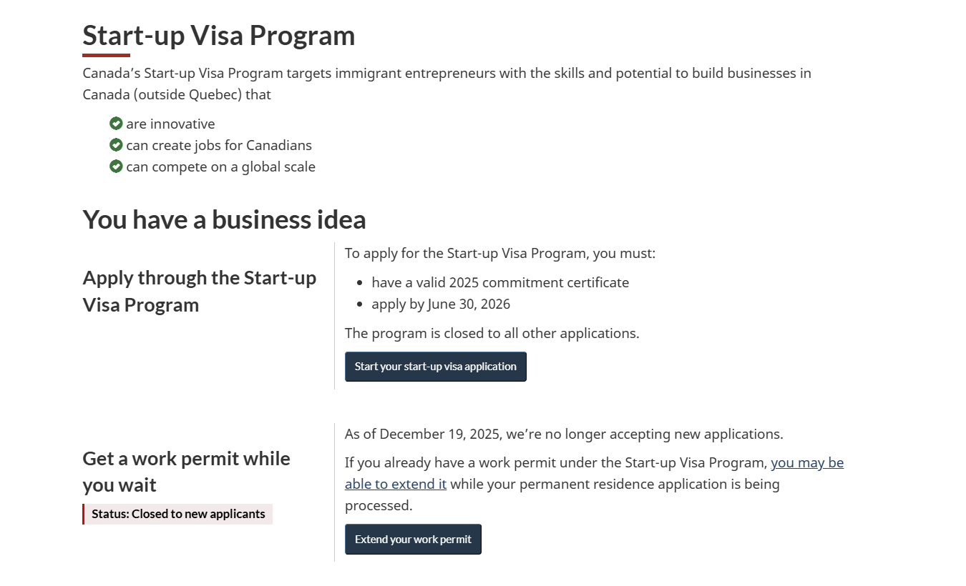
Task: Click the checkmark icon next to "can create jobs"
Action: point(116,145)
